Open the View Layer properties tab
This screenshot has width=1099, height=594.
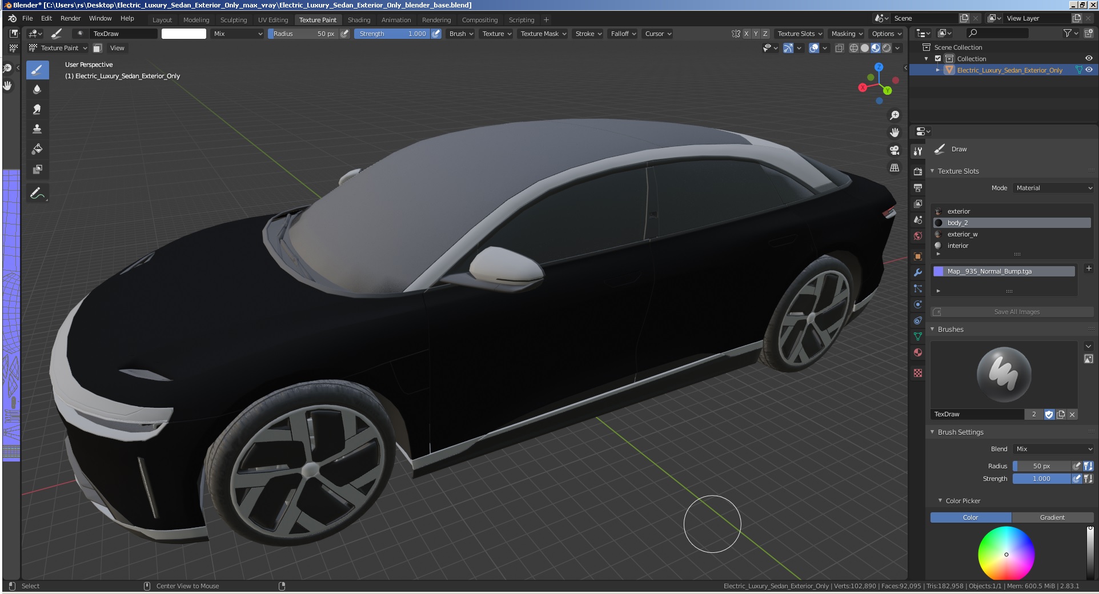click(918, 203)
